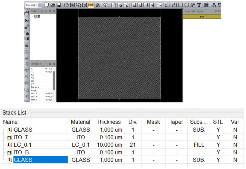The height and width of the screenshot is (169, 246).
Task: Select the rectangle shape tool
Action: click(x=181, y=5)
